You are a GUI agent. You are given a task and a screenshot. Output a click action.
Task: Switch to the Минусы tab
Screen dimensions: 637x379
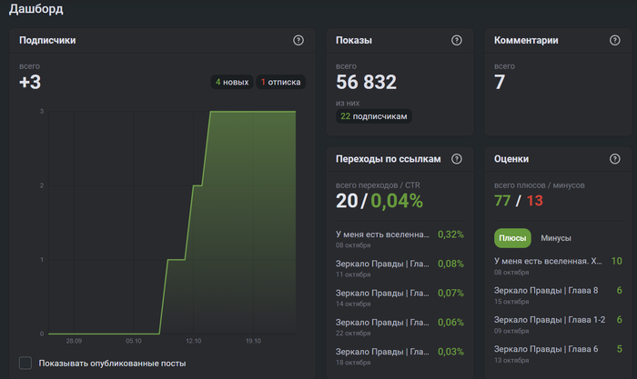[x=556, y=238]
